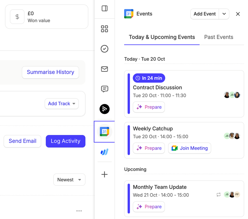Click Prepare for Weekly Catchup
This screenshot has height=219, width=248.
click(149, 148)
